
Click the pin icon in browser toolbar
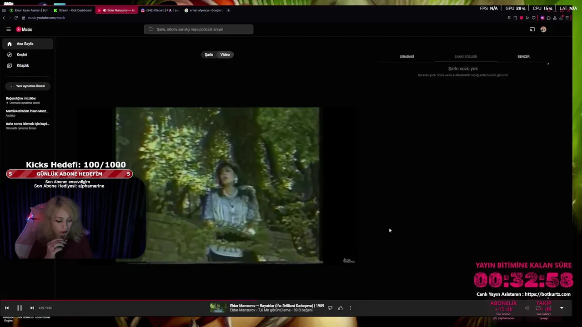[509, 18]
